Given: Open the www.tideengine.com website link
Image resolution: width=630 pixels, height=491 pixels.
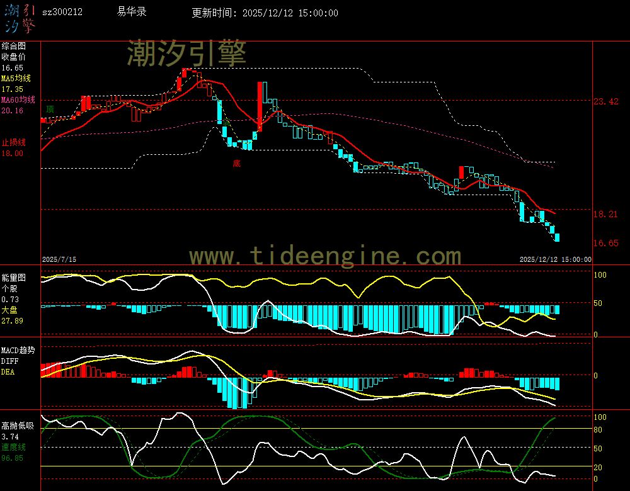Looking at the screenshot, I should point(325,256).
